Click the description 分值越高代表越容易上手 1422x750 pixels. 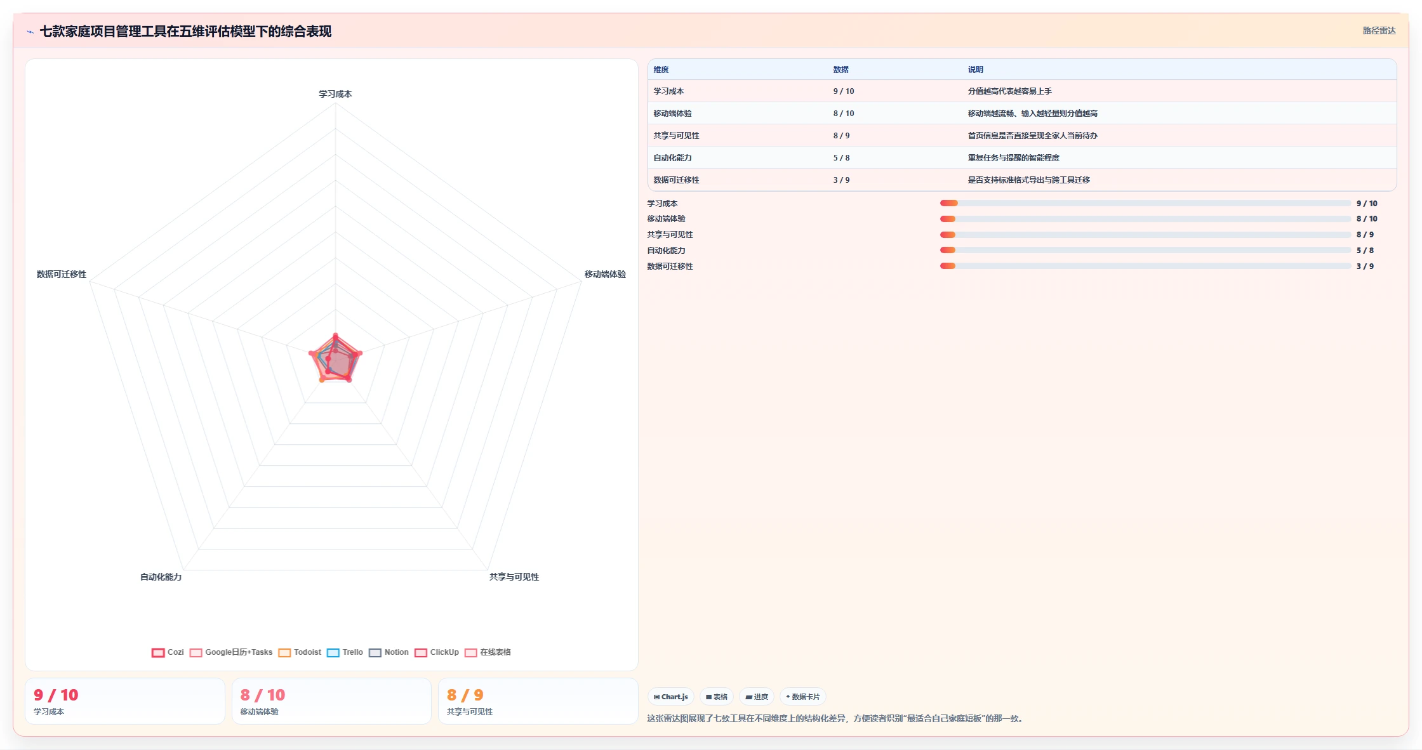point(1009,91)
